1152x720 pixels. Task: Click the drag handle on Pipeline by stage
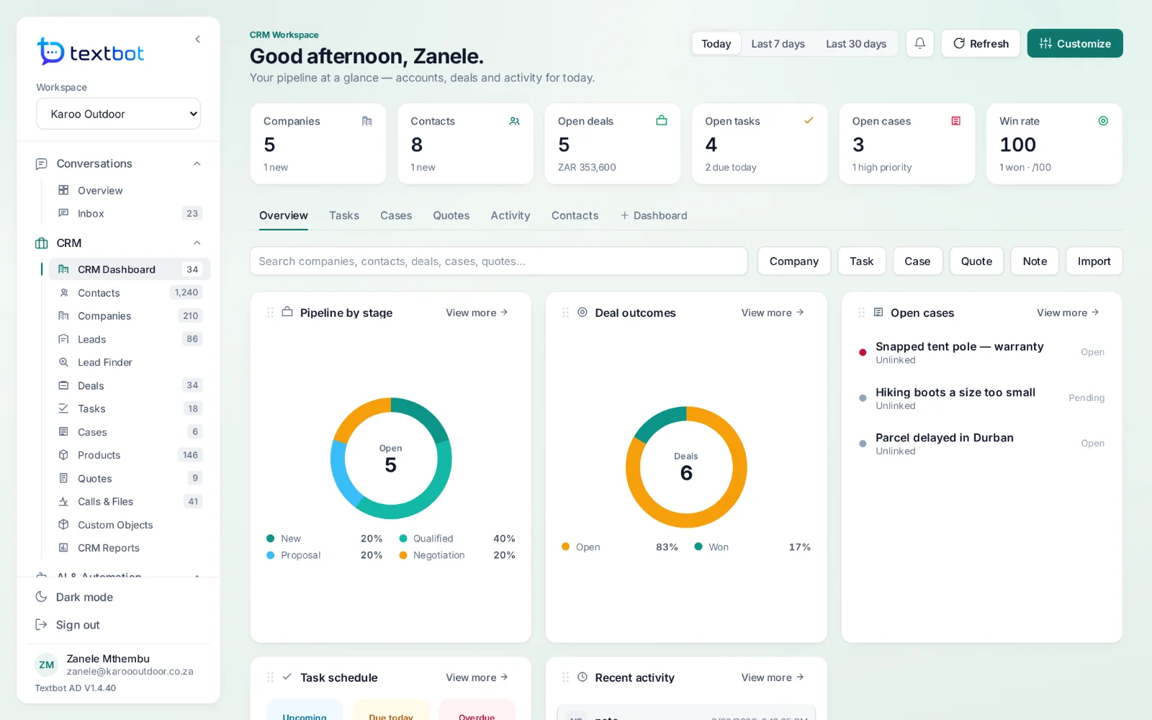pyautogui.click(x=270, y=312)
